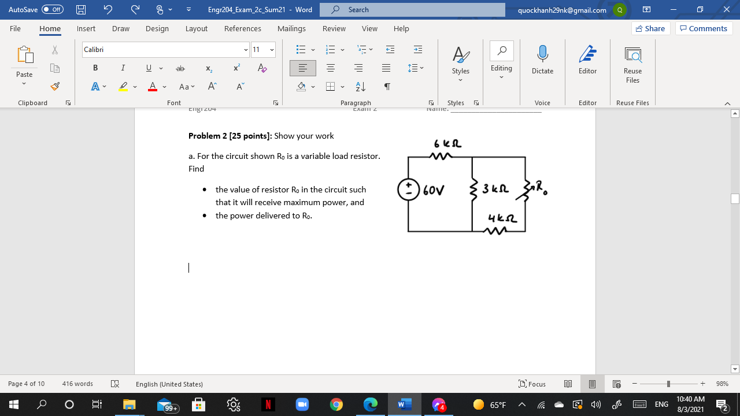Clear all formatting from selection

click(262, 68)
